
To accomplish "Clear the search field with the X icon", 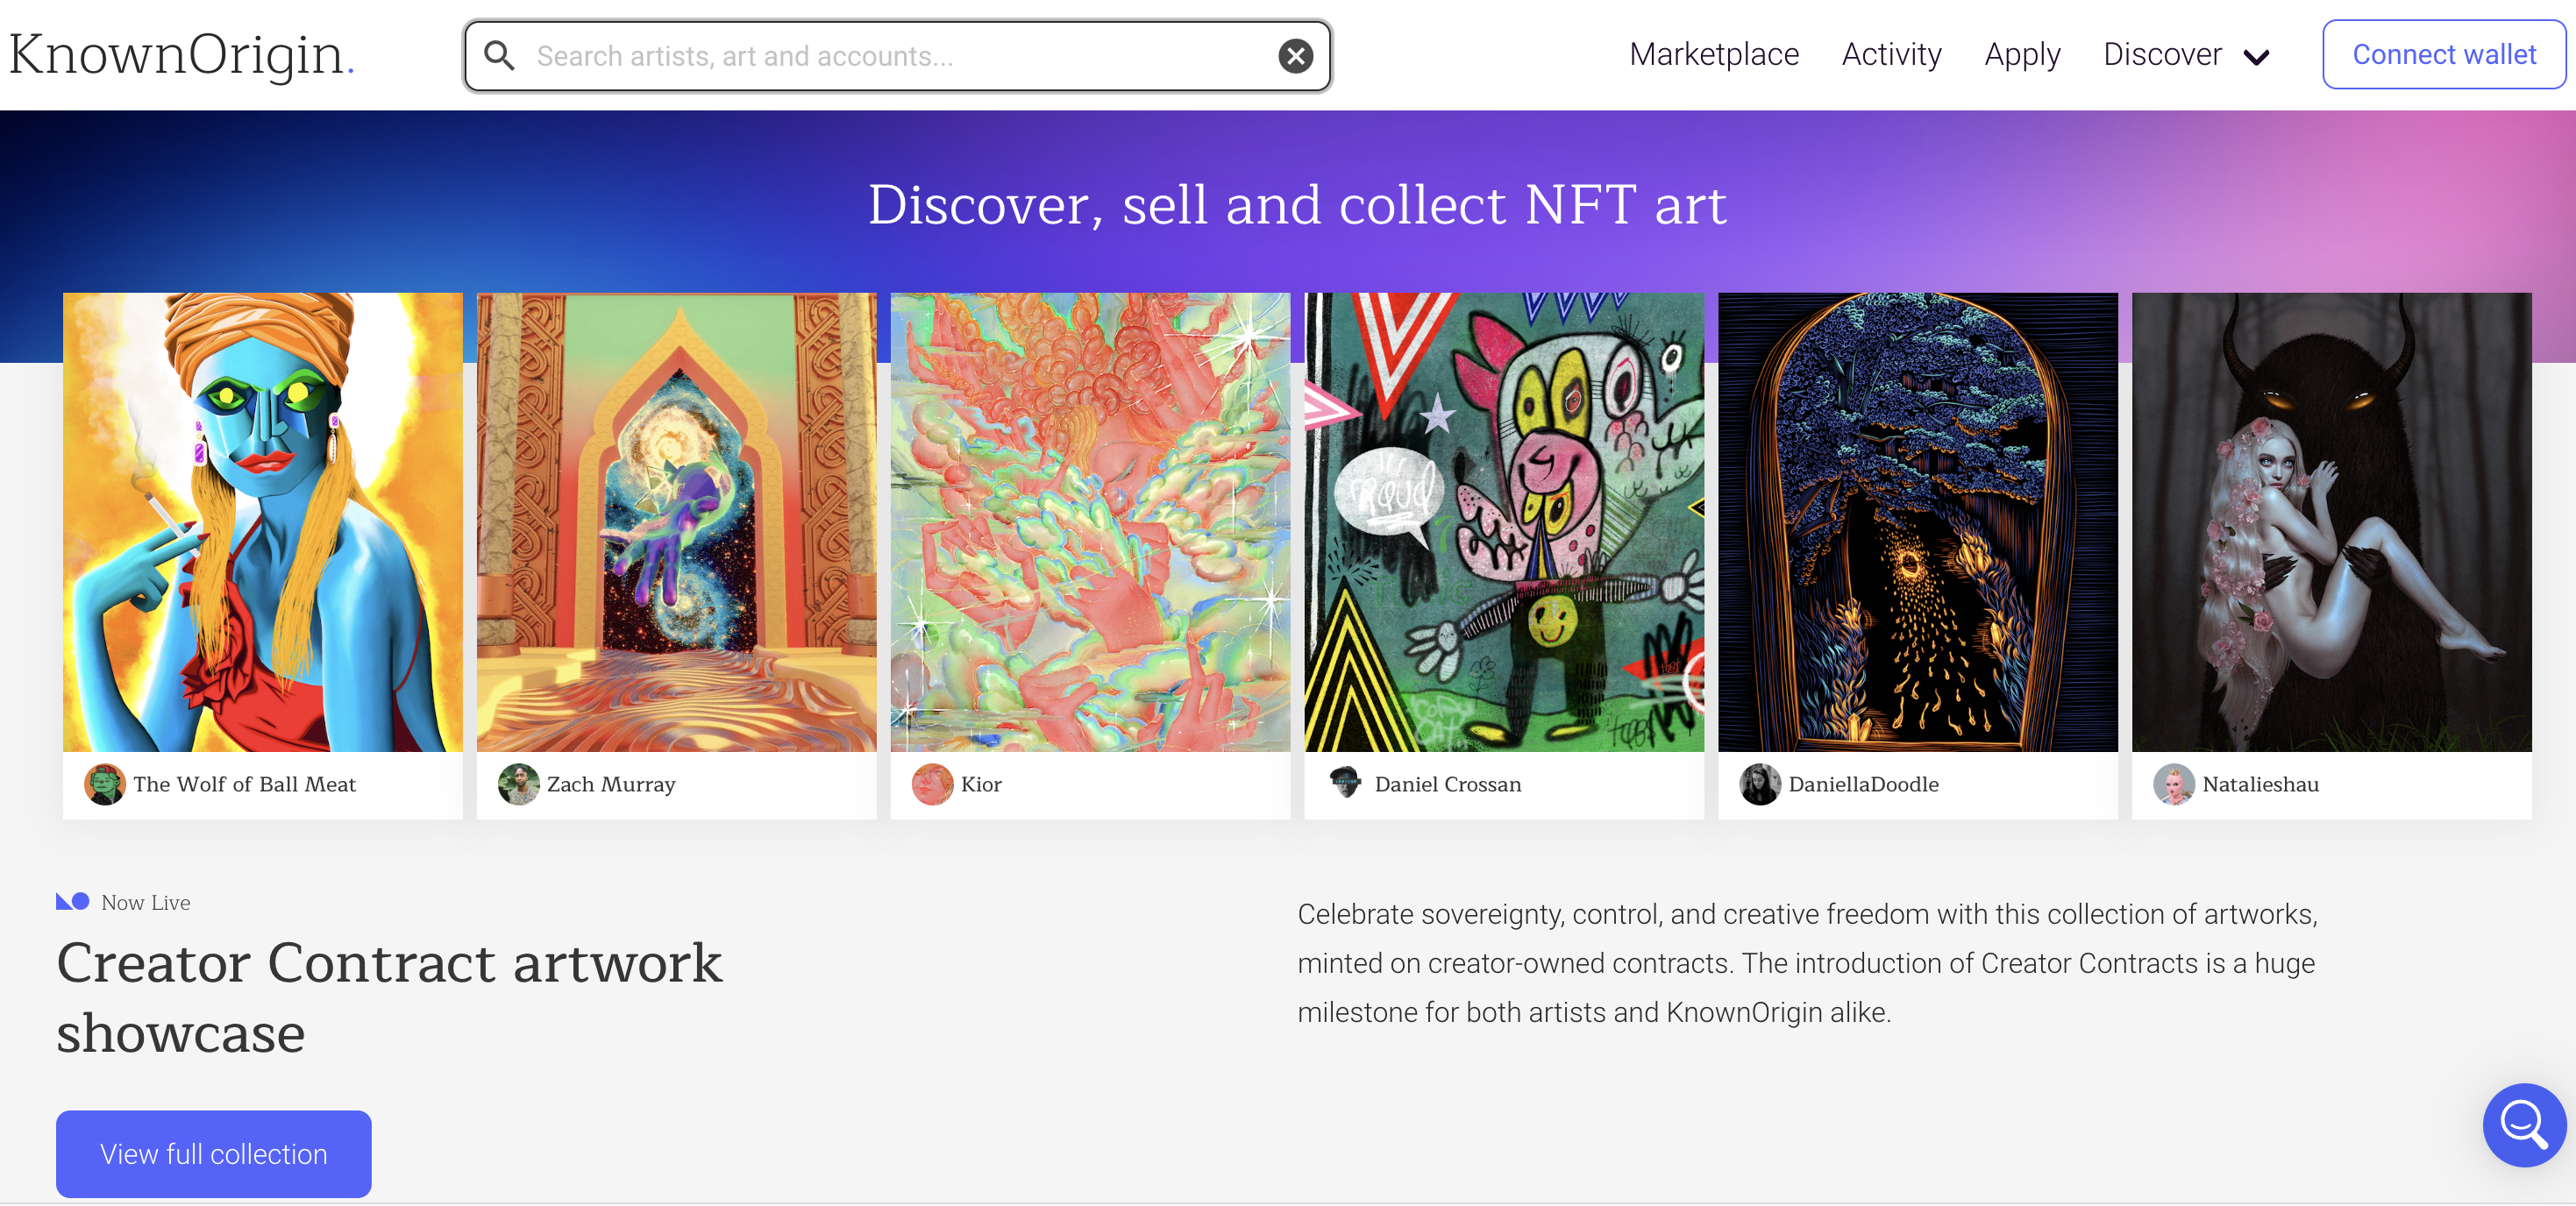I will tap(1295, 56).
